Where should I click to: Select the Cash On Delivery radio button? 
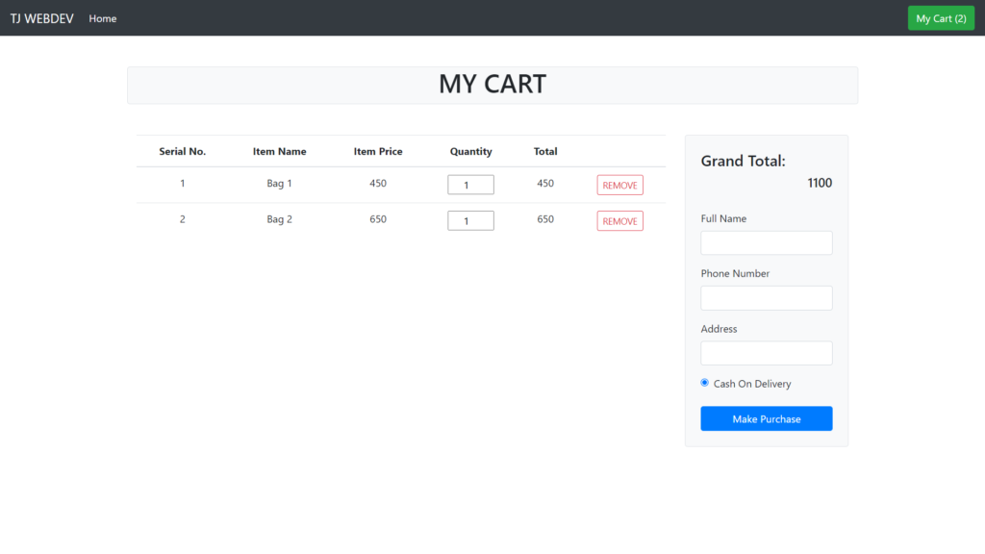(x=704, y=383)
